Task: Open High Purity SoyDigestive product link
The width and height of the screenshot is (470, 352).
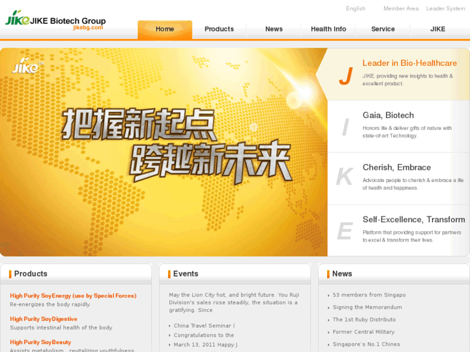Action: click(x=43, y=319)
